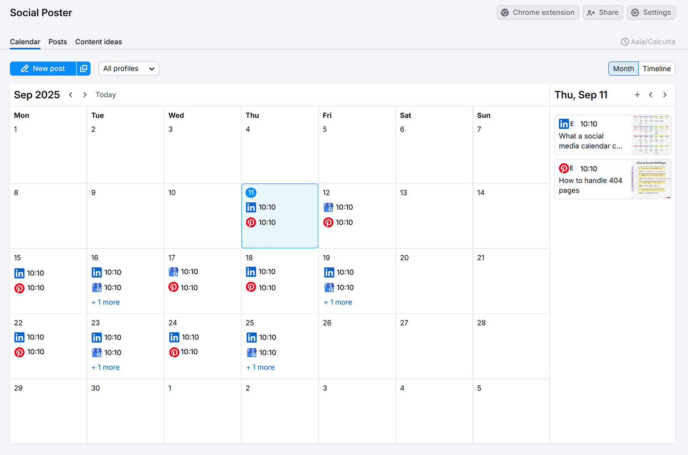Click the Pinterest icon on September 11

pos(251,223)
